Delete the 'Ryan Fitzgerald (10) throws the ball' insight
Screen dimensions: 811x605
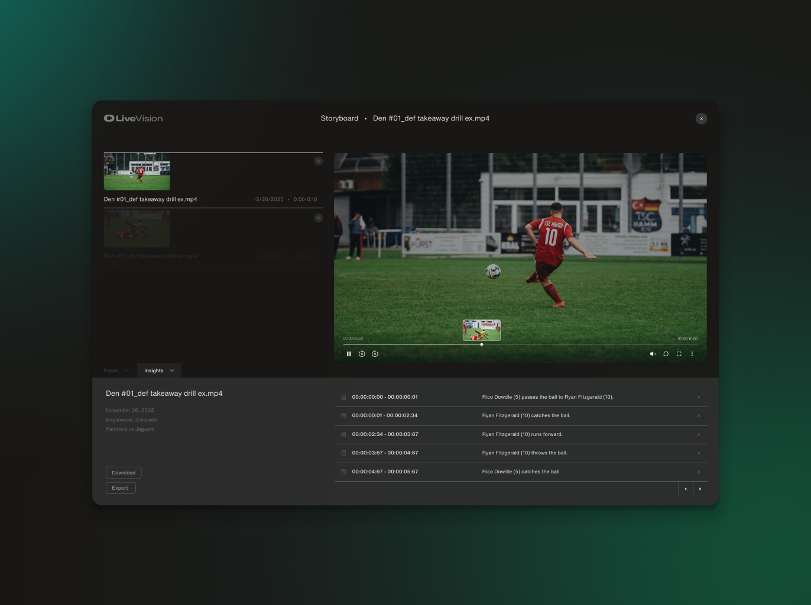698,453
